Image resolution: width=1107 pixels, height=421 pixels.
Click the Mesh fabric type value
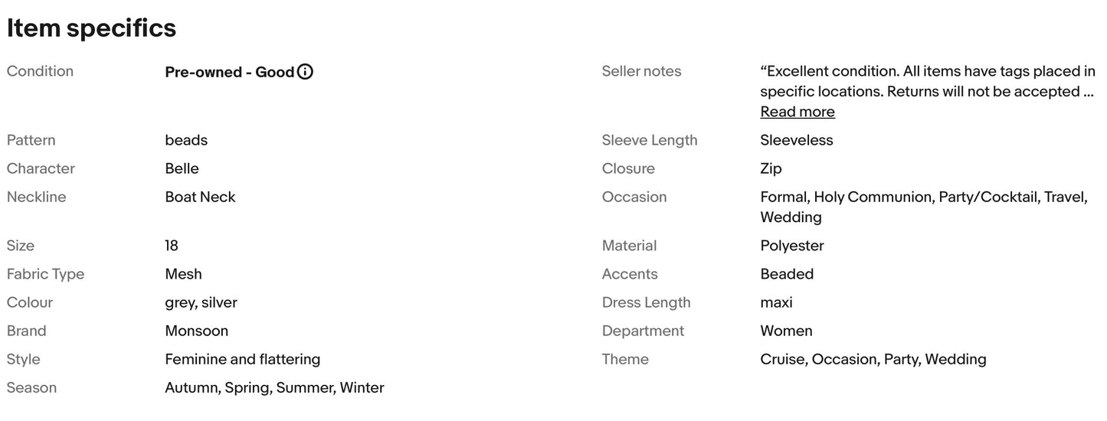(183, 274)
